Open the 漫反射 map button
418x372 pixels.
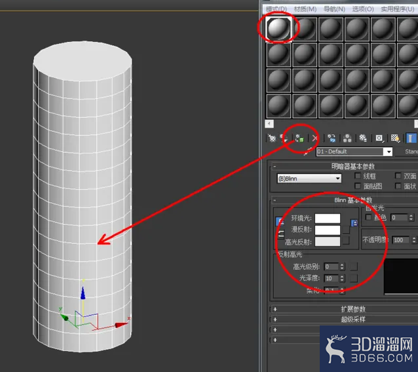346,230
